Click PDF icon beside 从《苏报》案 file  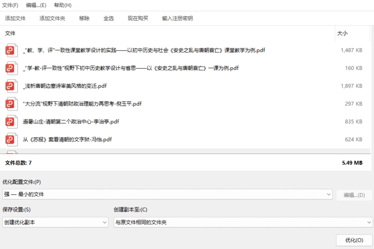click(12, 139)
